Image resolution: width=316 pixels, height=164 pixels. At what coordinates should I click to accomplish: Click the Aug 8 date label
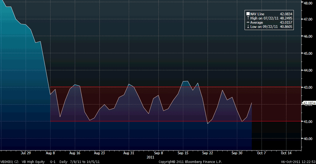click(x=50, y=153)
